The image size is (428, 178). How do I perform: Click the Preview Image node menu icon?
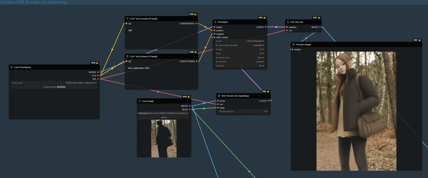coord(293,45)
